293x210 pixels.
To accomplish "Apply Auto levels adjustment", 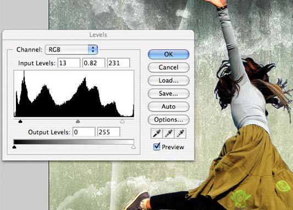I will (x=169, y=106).
